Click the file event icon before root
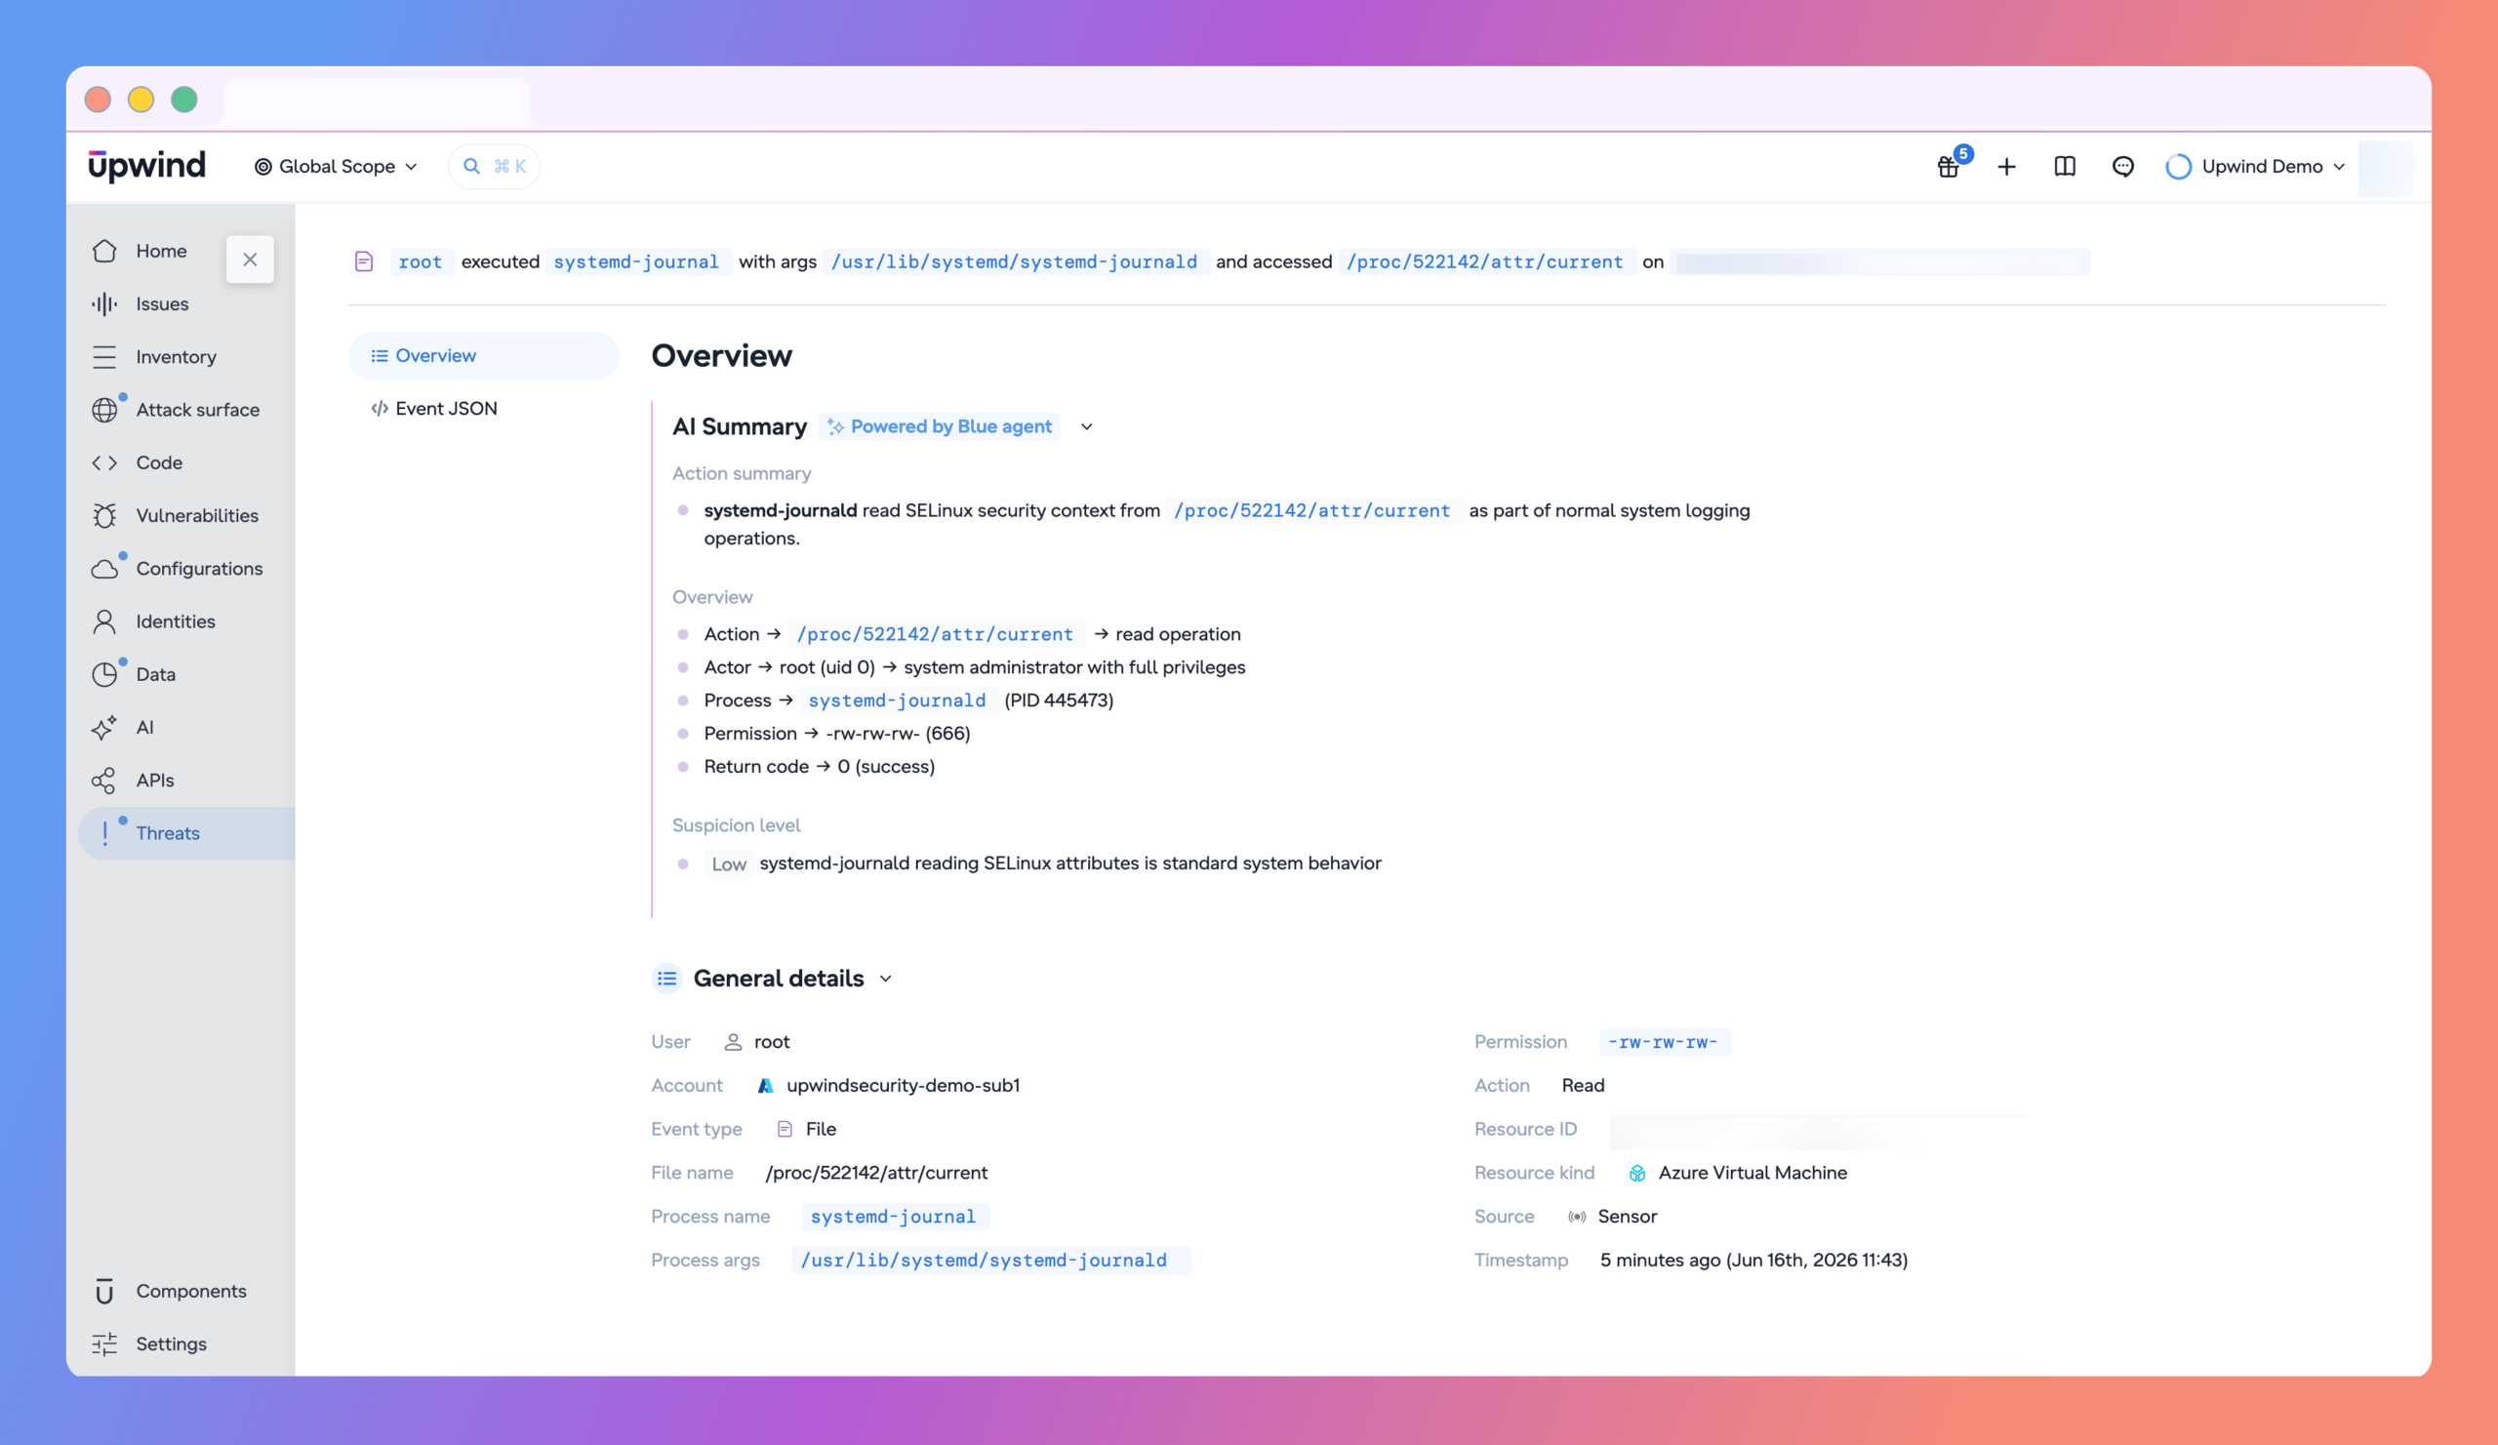Screen dimensions: 2498x1445 [x=364, y=261]
